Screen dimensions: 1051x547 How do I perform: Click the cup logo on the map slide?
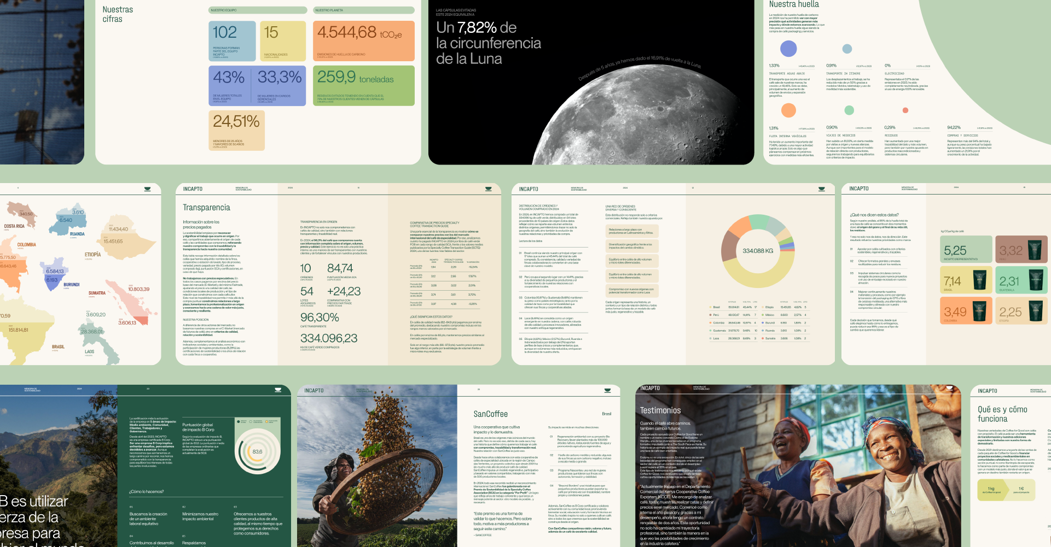click(x=147, y=189)
